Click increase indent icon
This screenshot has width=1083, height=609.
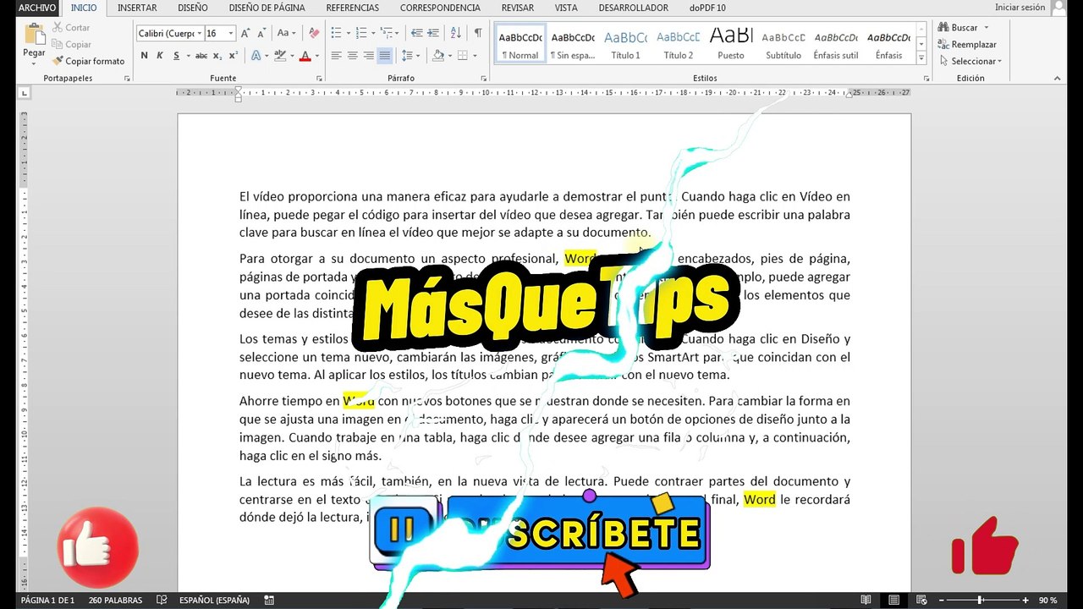(433, 33)
